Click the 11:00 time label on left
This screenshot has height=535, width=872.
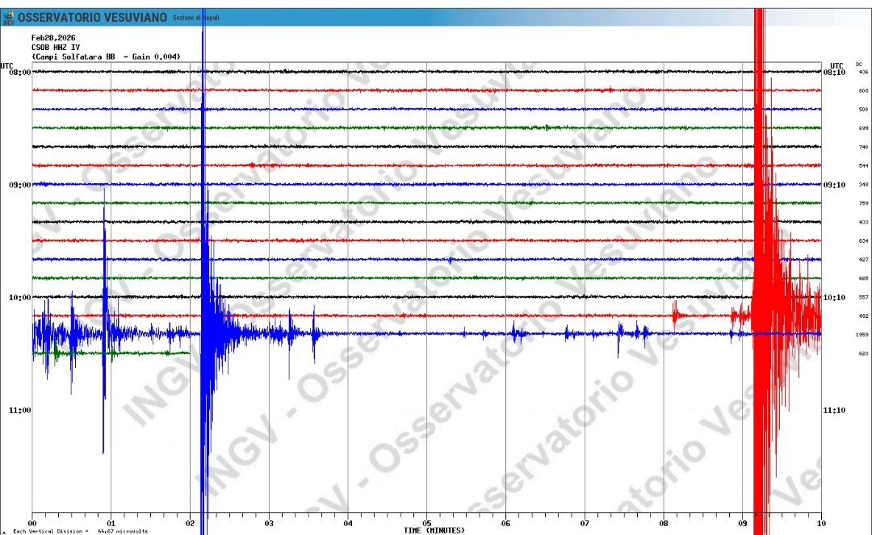(20, 410)
